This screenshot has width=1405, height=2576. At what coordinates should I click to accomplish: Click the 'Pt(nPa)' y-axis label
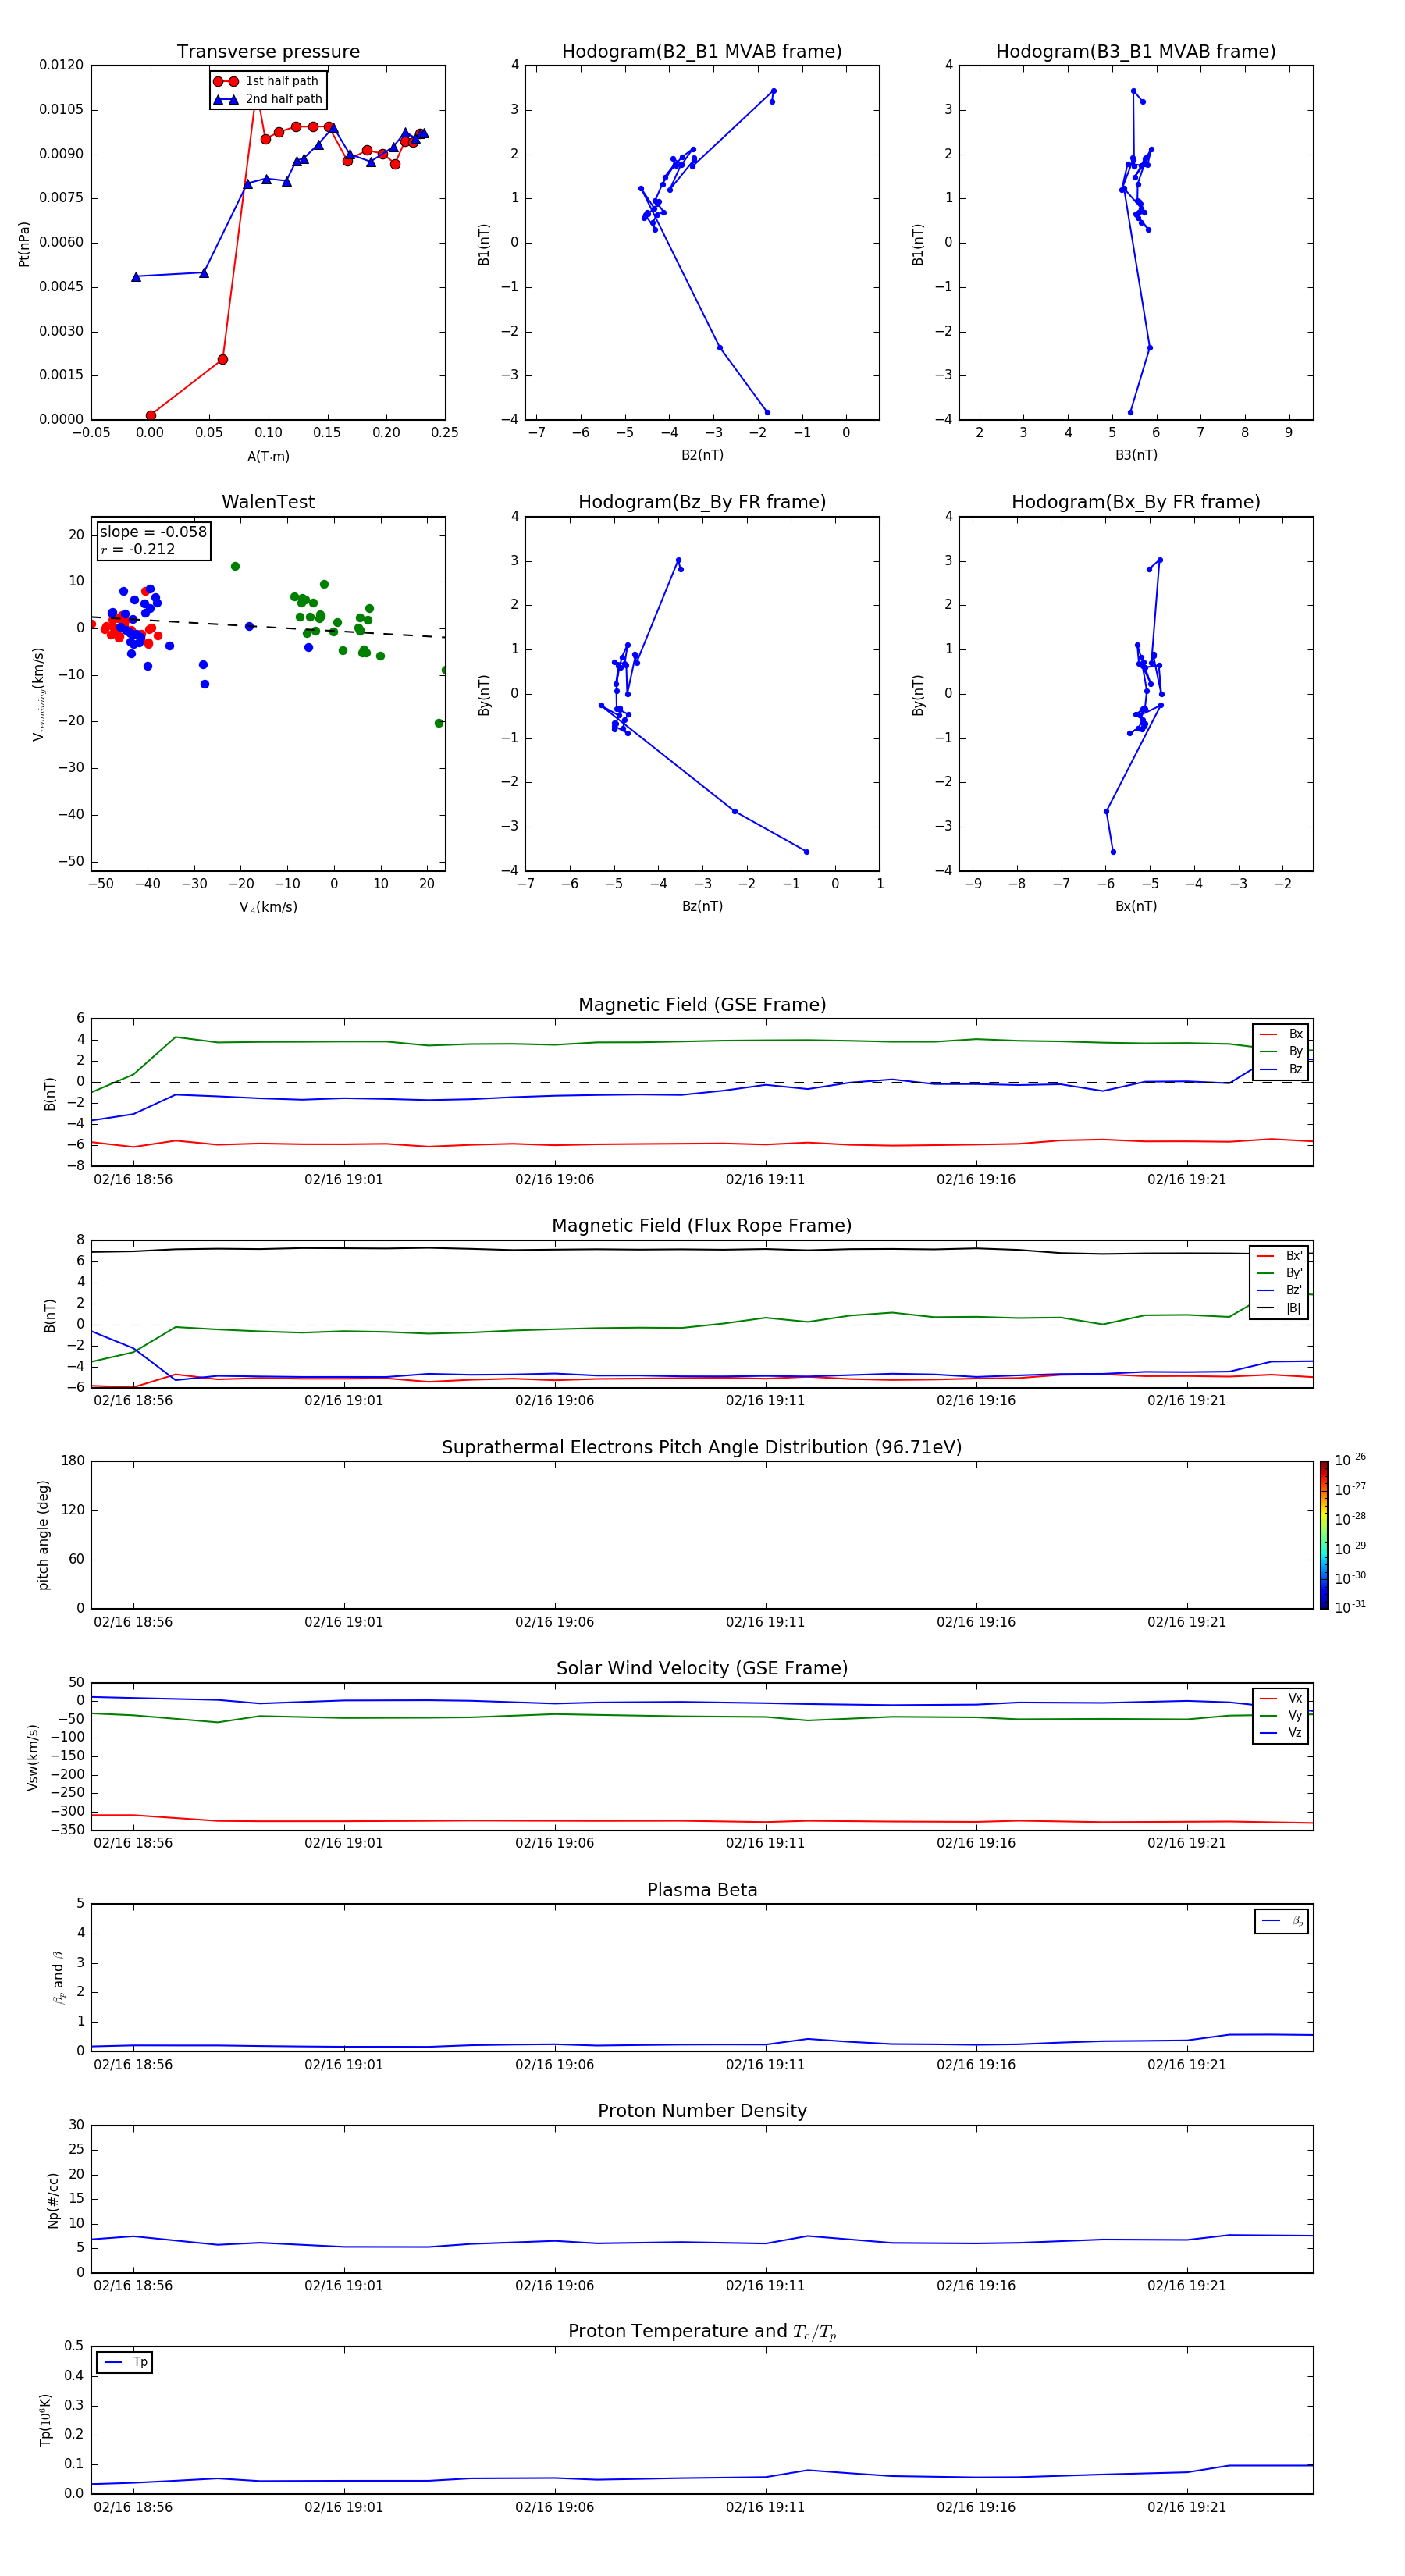24,244
